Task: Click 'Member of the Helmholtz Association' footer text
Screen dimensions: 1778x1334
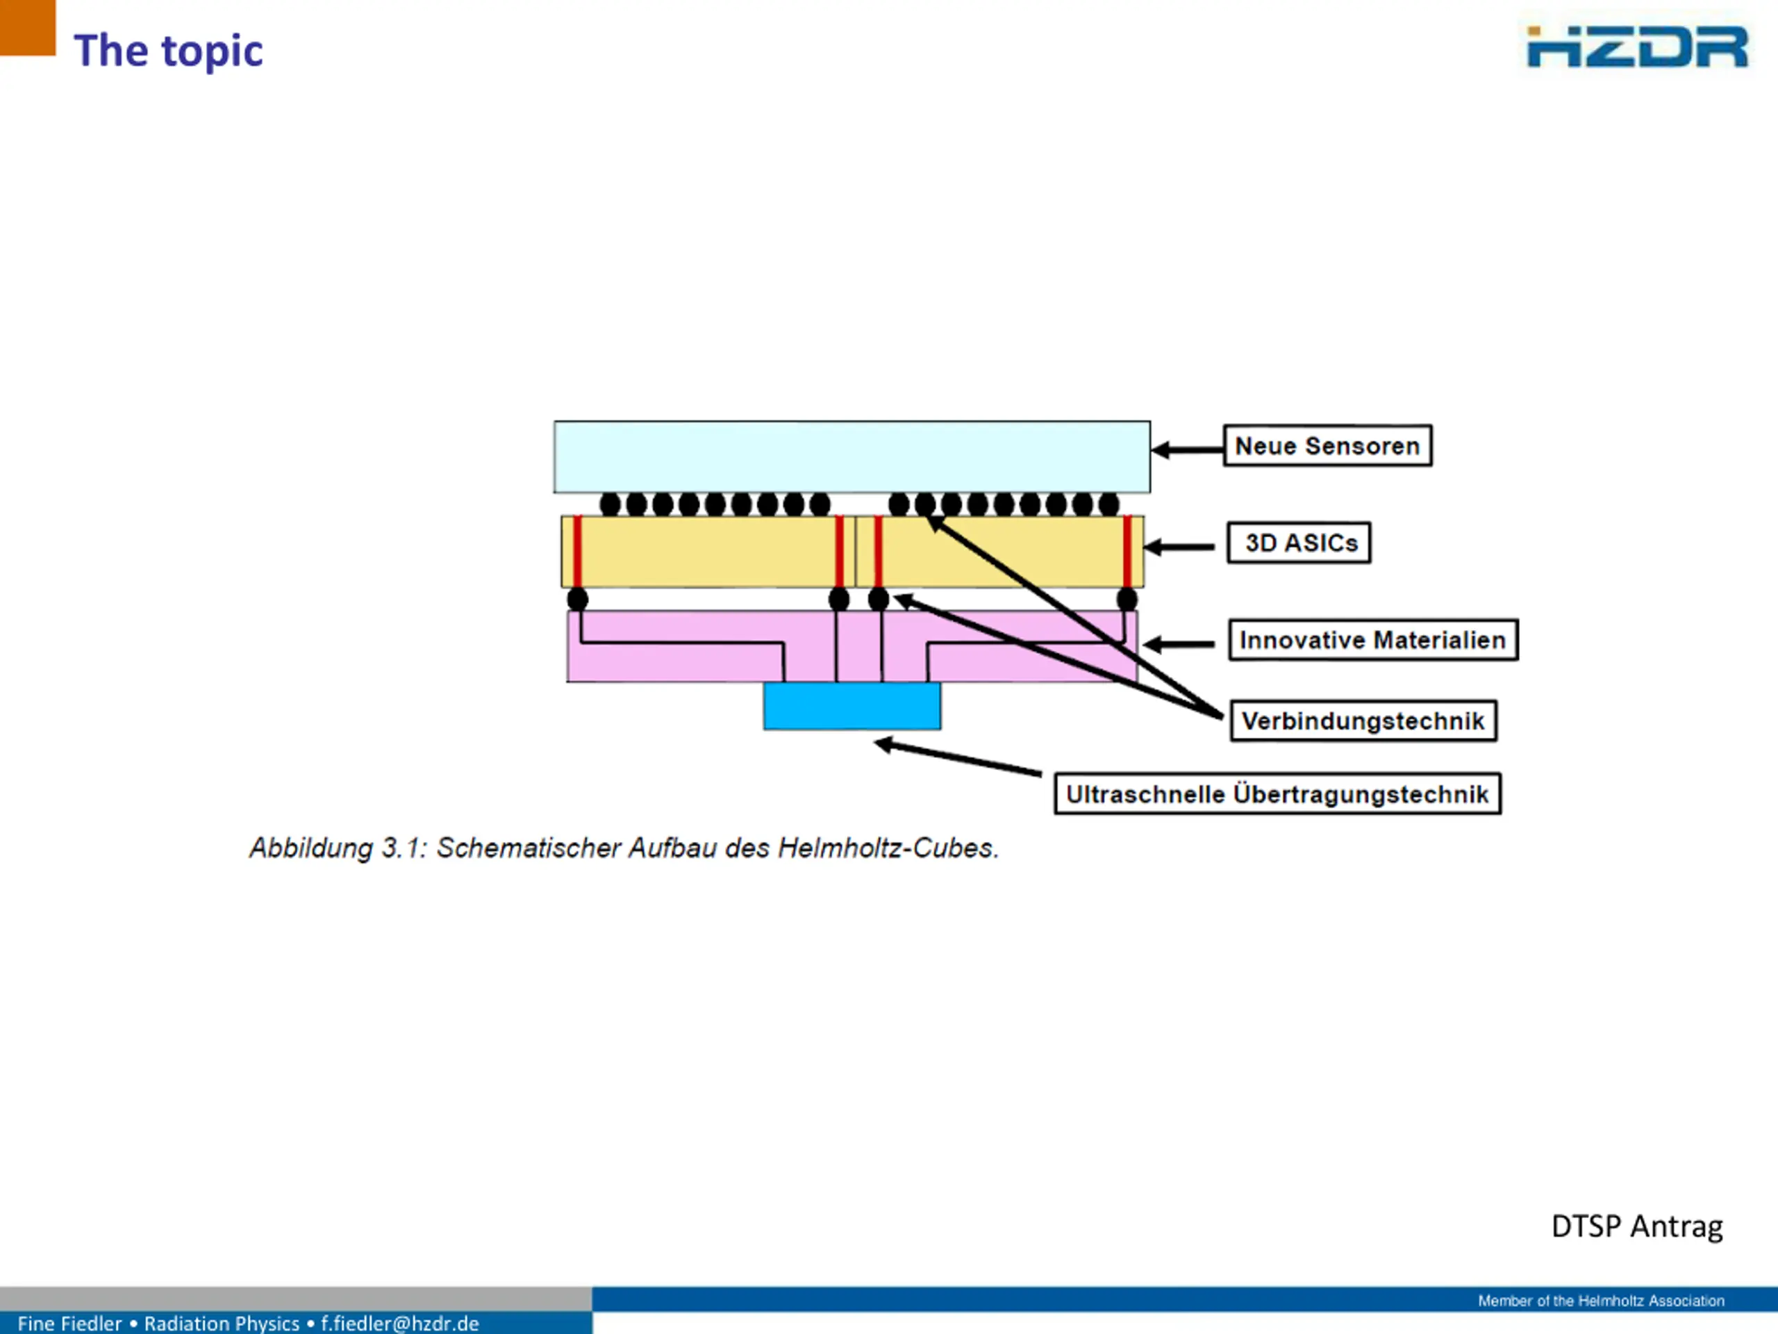Action: pos(1601,1300)
